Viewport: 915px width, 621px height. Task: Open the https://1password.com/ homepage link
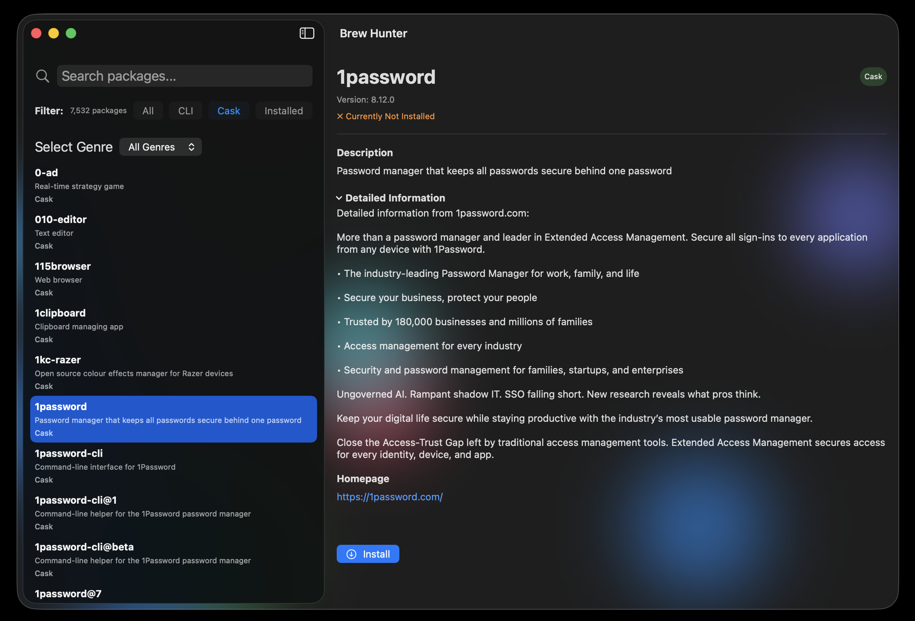390,496
